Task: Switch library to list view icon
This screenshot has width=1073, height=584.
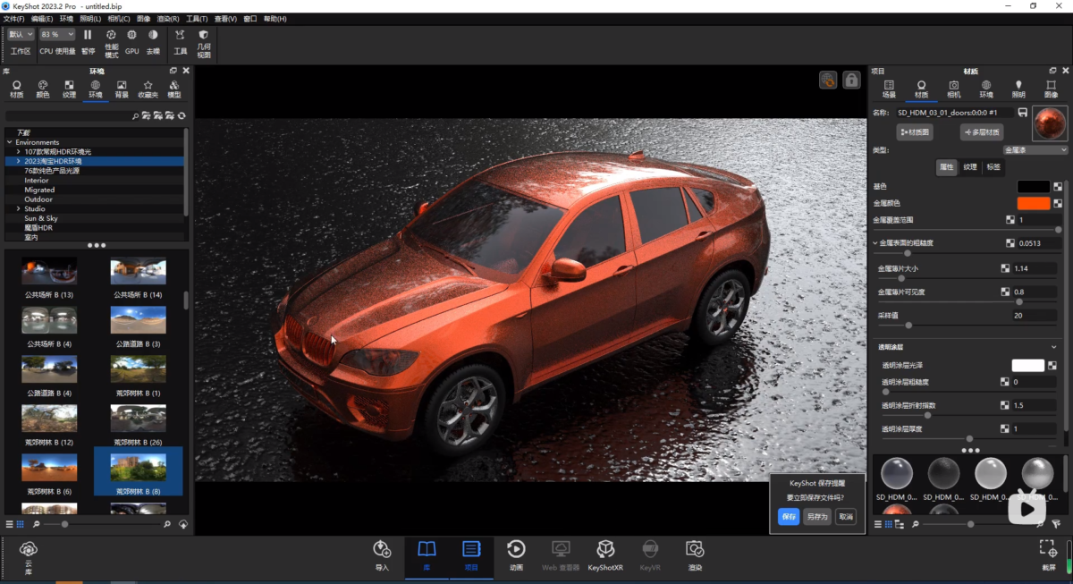Action: point(10,524)
